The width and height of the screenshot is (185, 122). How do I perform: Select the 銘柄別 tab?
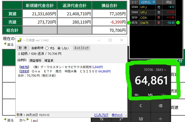(22, 60)
